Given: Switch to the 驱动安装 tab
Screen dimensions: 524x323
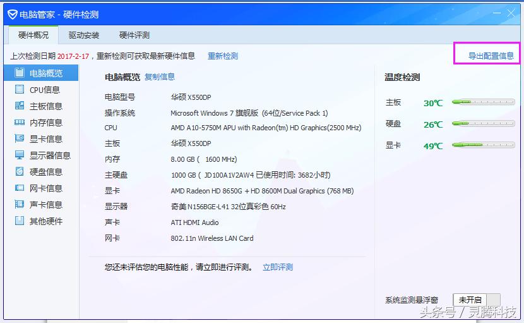Looking at the screenshot, I should coord(84,35).
